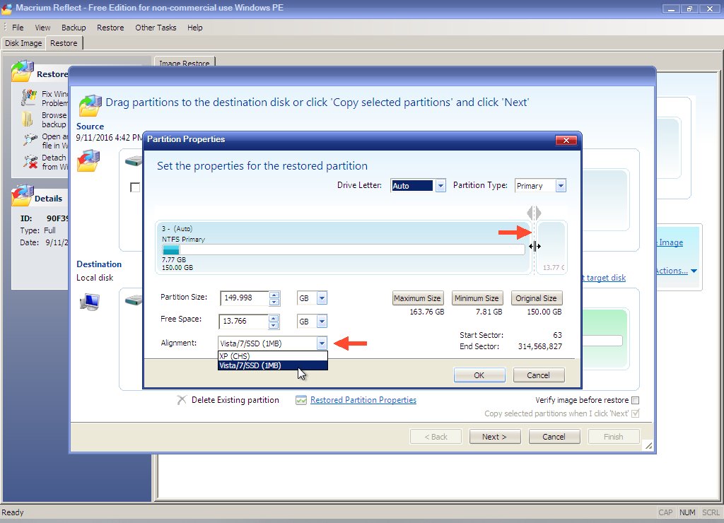Screen dimensions: 724x523
Task: Click the Browse for backup folder icon
Action: [x=28, y=118]
